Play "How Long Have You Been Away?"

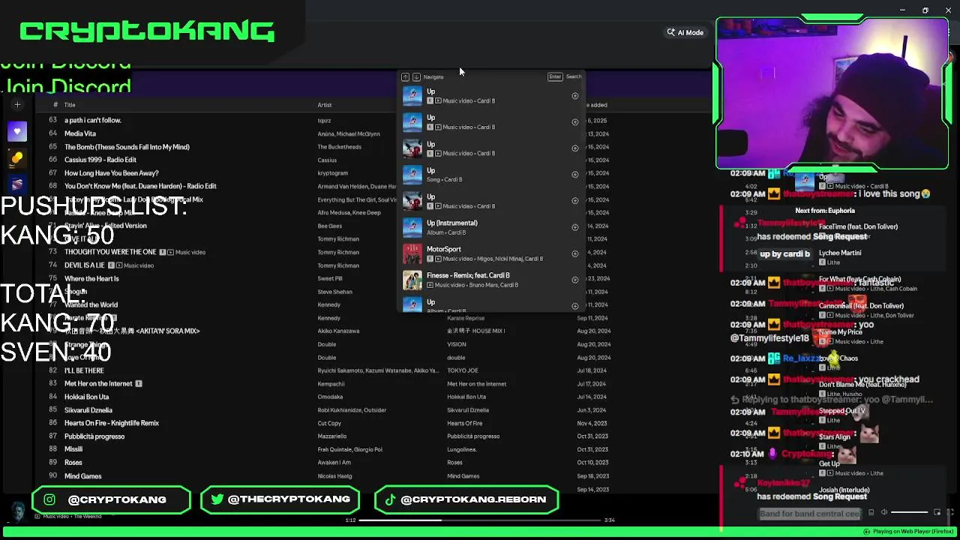click(112, 173)
